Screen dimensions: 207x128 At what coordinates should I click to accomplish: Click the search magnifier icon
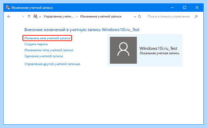pos(196,16)
